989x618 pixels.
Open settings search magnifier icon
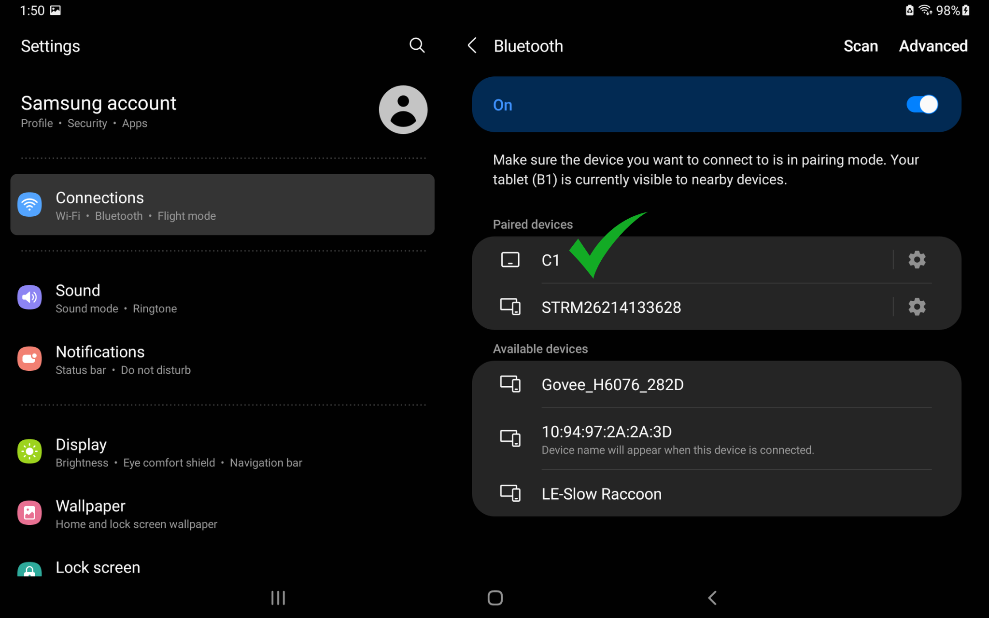pos(417,45)
